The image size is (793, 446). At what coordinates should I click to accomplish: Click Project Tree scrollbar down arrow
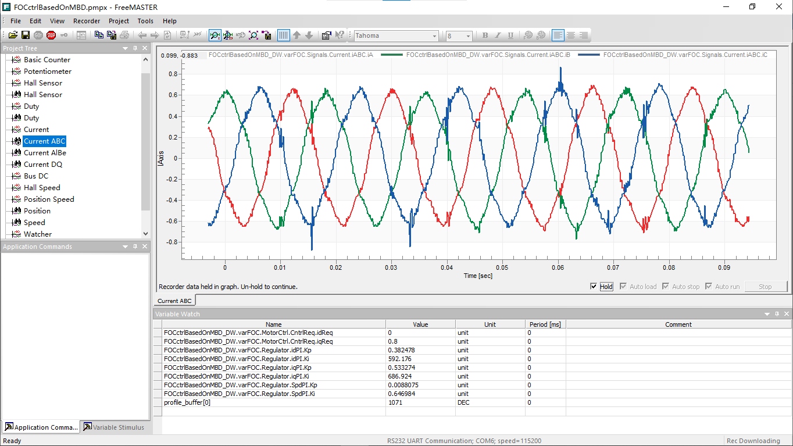click(x=145, y=234)
